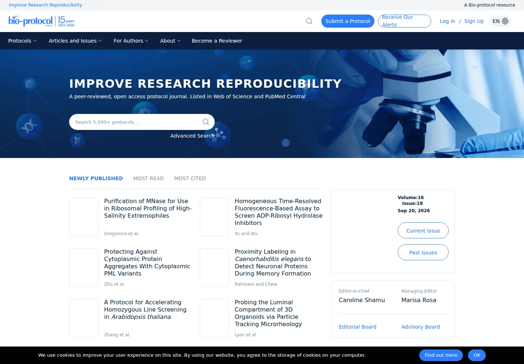
Task: Click author text Yu and Wu
Action: click(x=246, y=234)
